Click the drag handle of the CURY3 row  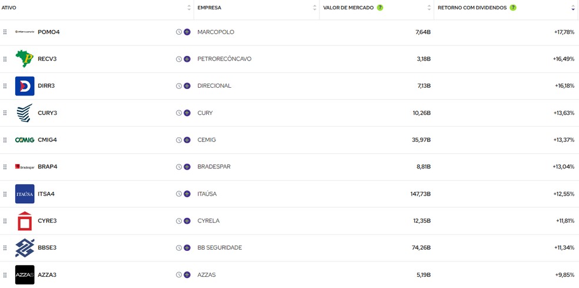click(5, 113)
